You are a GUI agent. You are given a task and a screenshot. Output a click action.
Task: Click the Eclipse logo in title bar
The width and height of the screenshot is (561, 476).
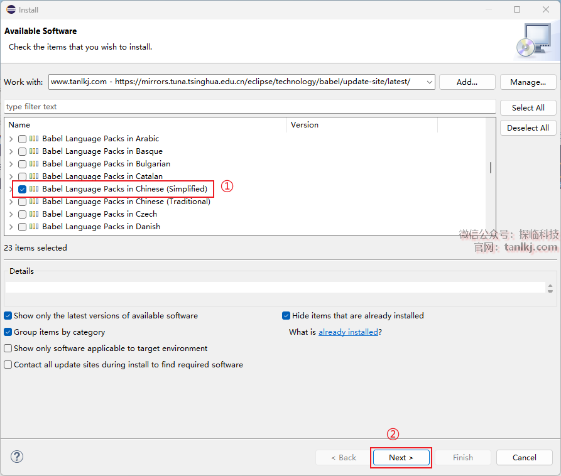tap(10, 9)
